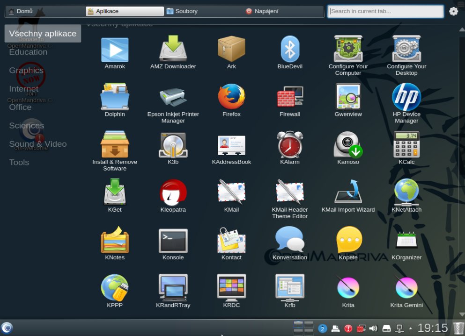Start the BlueDevil Bluetooth app
This screenshot has height=336, width=465.
coord(290,50)
